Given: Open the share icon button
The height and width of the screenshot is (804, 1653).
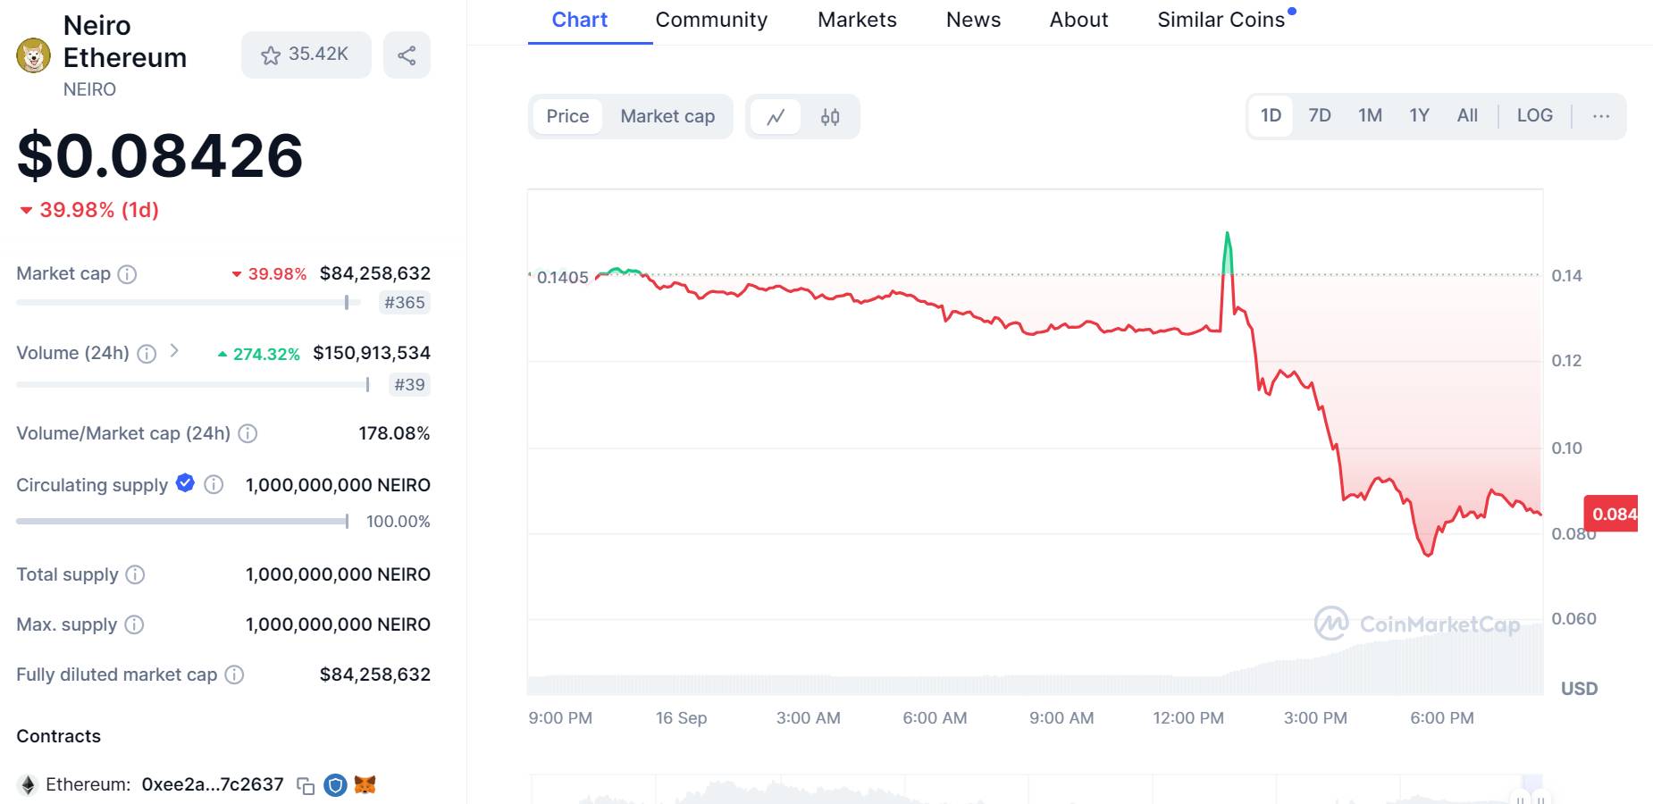Looking at the screenshot, I should pyautogui.click(x=407, y=55).
